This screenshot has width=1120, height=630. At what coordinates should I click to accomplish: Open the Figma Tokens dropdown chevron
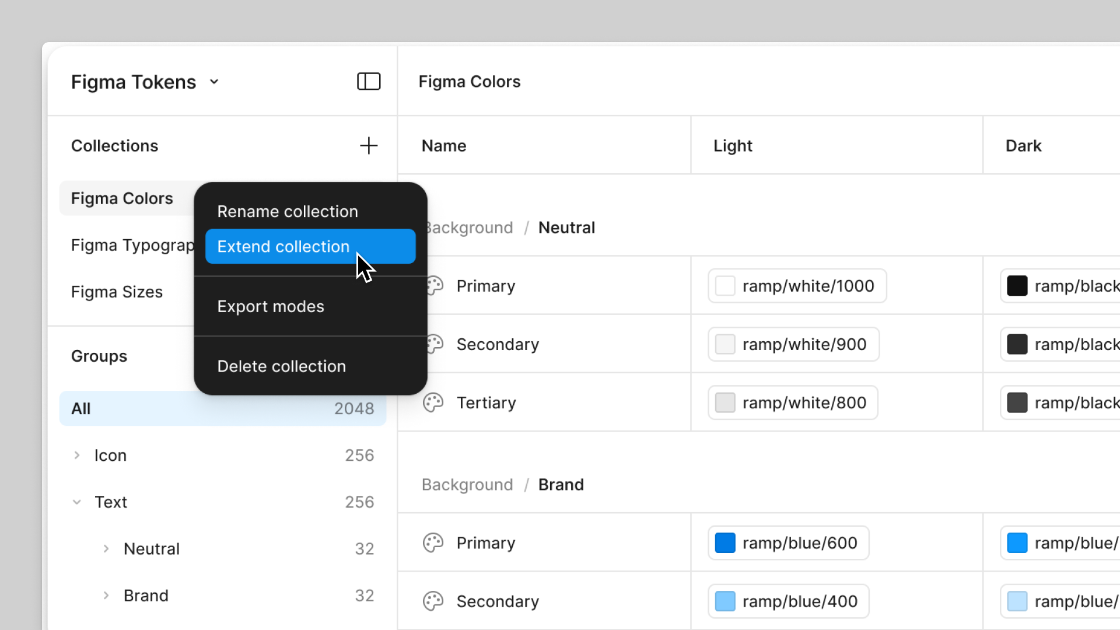214,82
